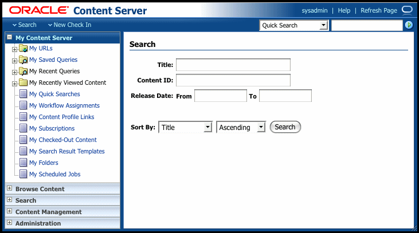Open My Search Result Templates link
The image size is (419, 233).
[x=67, y=152]
